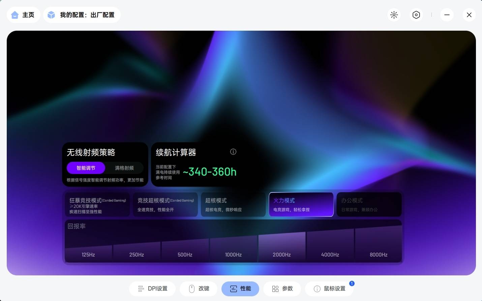Choose 超核模式 performance mode
Image resolution: width=482 pixels, height=301 pixels.
pyautogui.click(x=233, y=205)
